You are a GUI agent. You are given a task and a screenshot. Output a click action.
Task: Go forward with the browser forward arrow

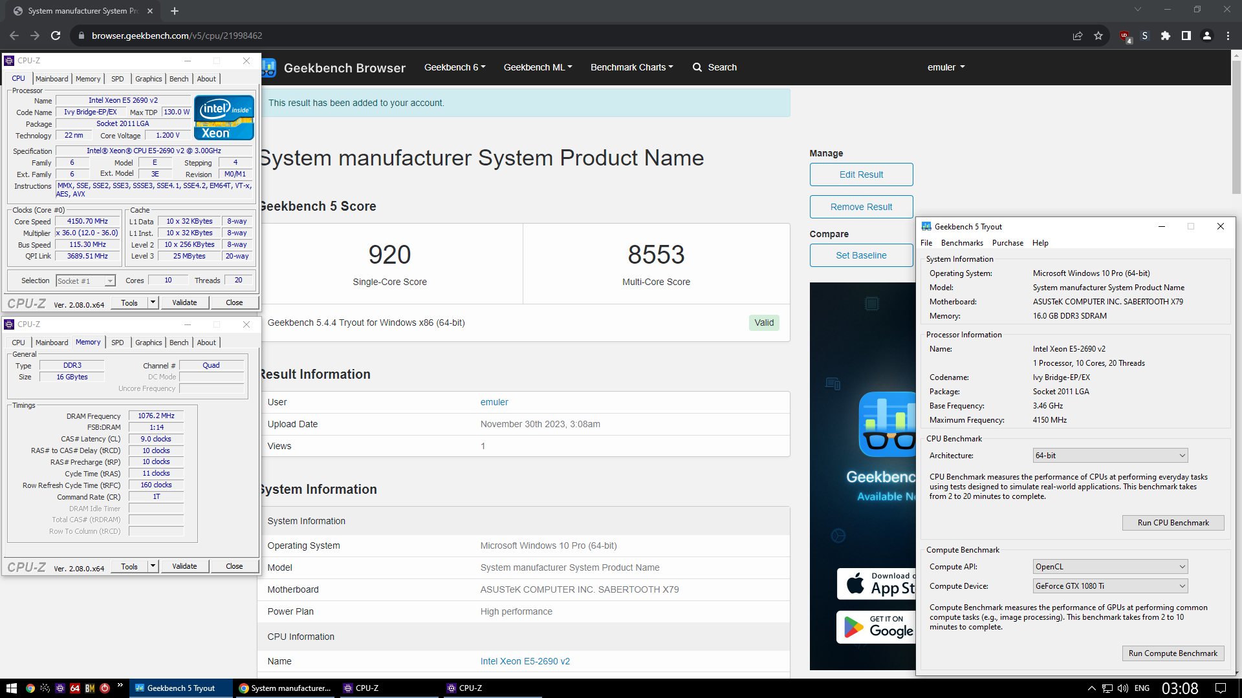point(35,36)
